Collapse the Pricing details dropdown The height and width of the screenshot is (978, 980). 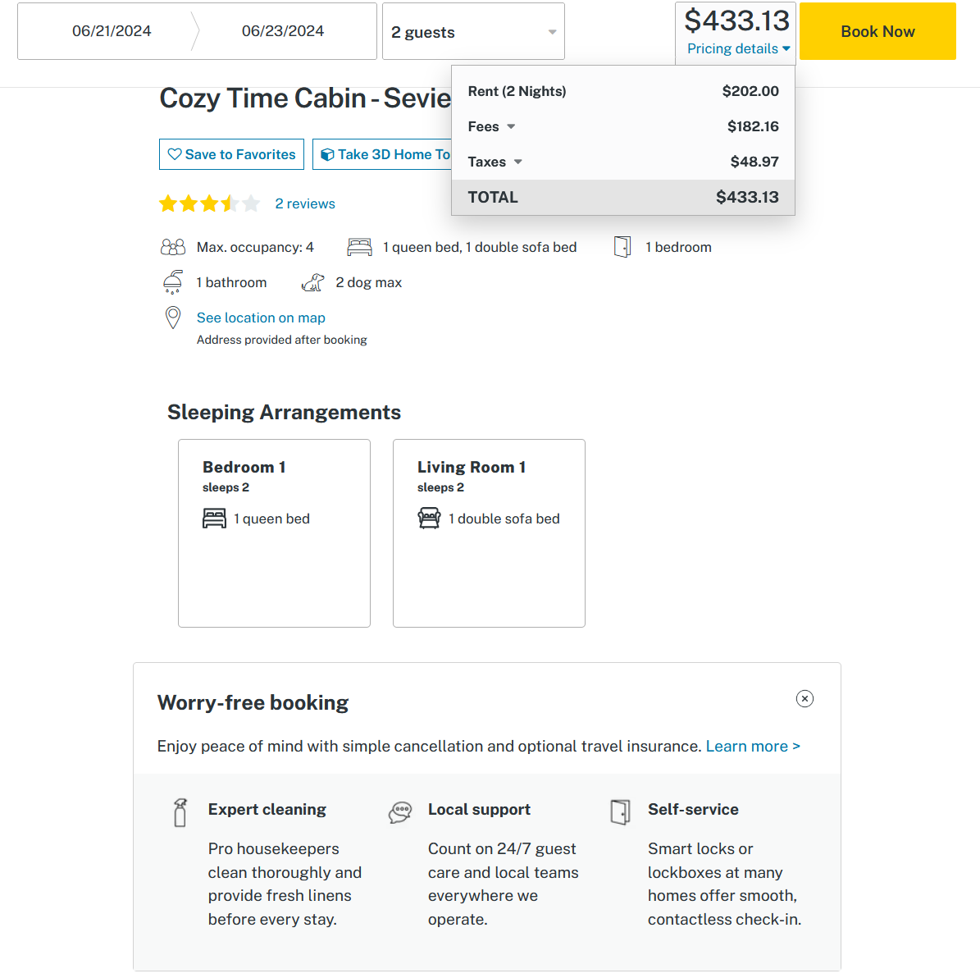click(x=738, y=49)
